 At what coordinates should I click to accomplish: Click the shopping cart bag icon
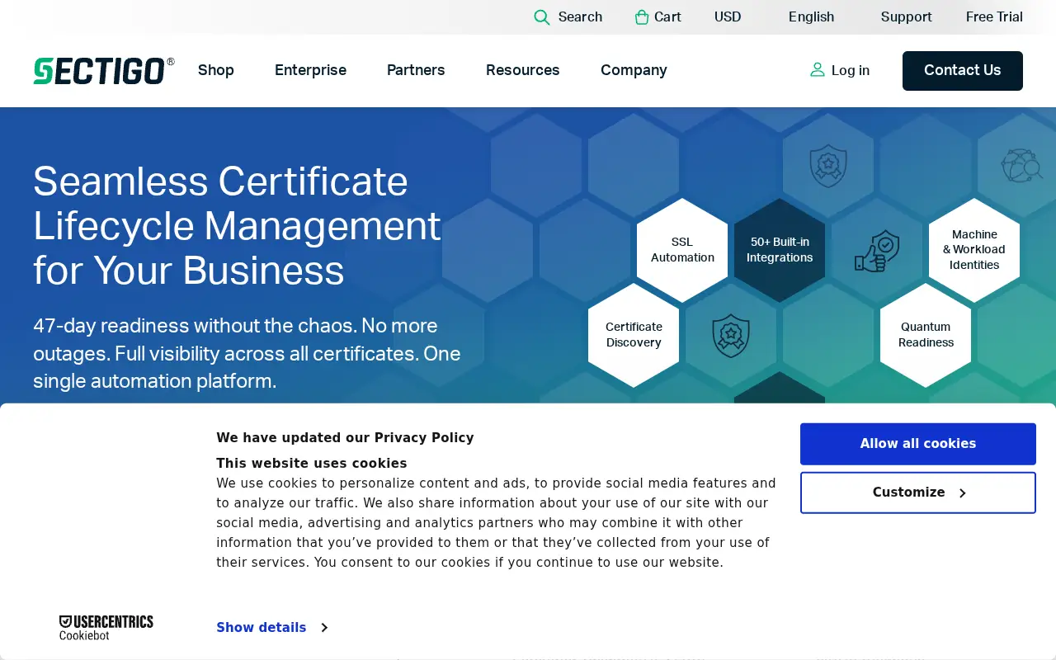pyautogui.click(x=642, y=17)
